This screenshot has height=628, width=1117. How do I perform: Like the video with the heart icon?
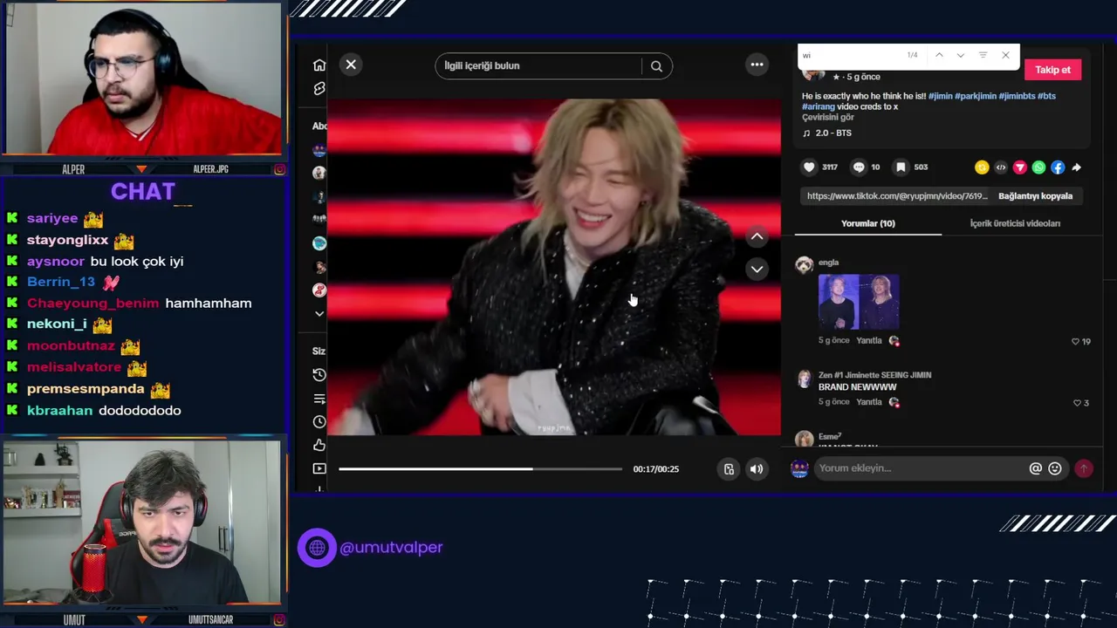coord(809,167)
